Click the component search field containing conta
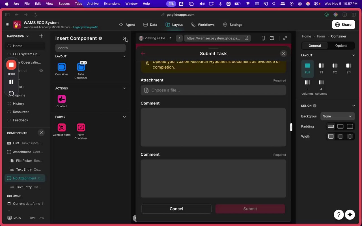The width and height of the screenshot is (362, 226). 90,48
